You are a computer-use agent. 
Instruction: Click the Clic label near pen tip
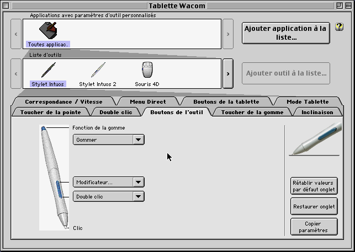pyautogui.click(x=78, y=228)
